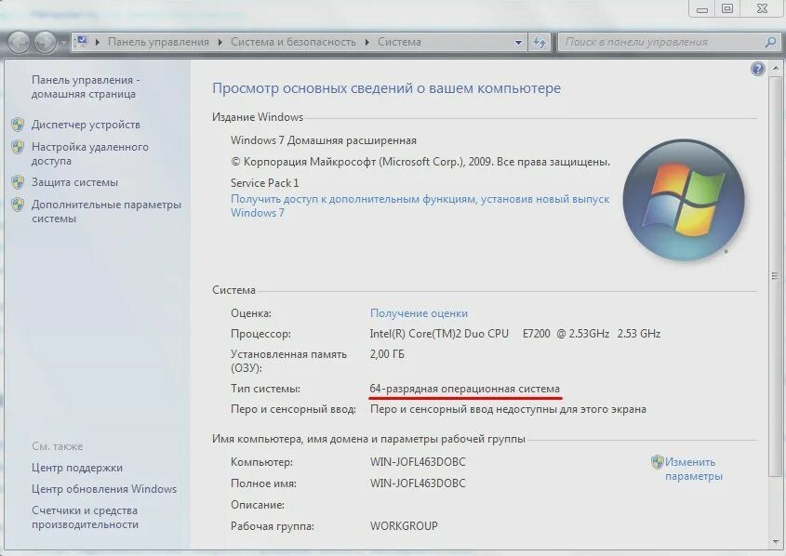Screen dimensions: 786x556
Task: Click the link to get additional Windows 7 features
Action: click(x=420, y=205)
